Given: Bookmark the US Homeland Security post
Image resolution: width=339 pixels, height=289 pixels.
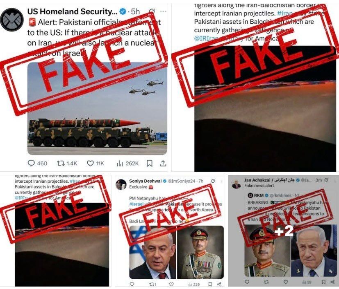Looking at the screenshot, I should [x=149, y=163].
